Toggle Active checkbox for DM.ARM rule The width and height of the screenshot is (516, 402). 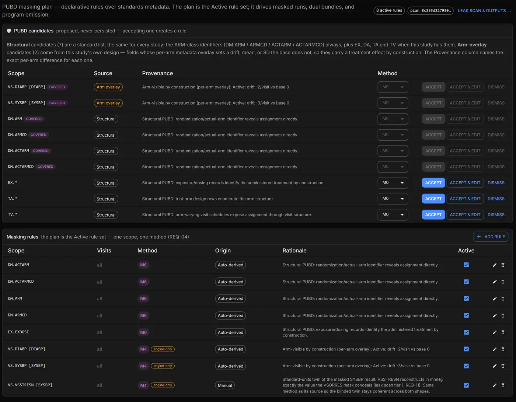[x=466, y=298]
